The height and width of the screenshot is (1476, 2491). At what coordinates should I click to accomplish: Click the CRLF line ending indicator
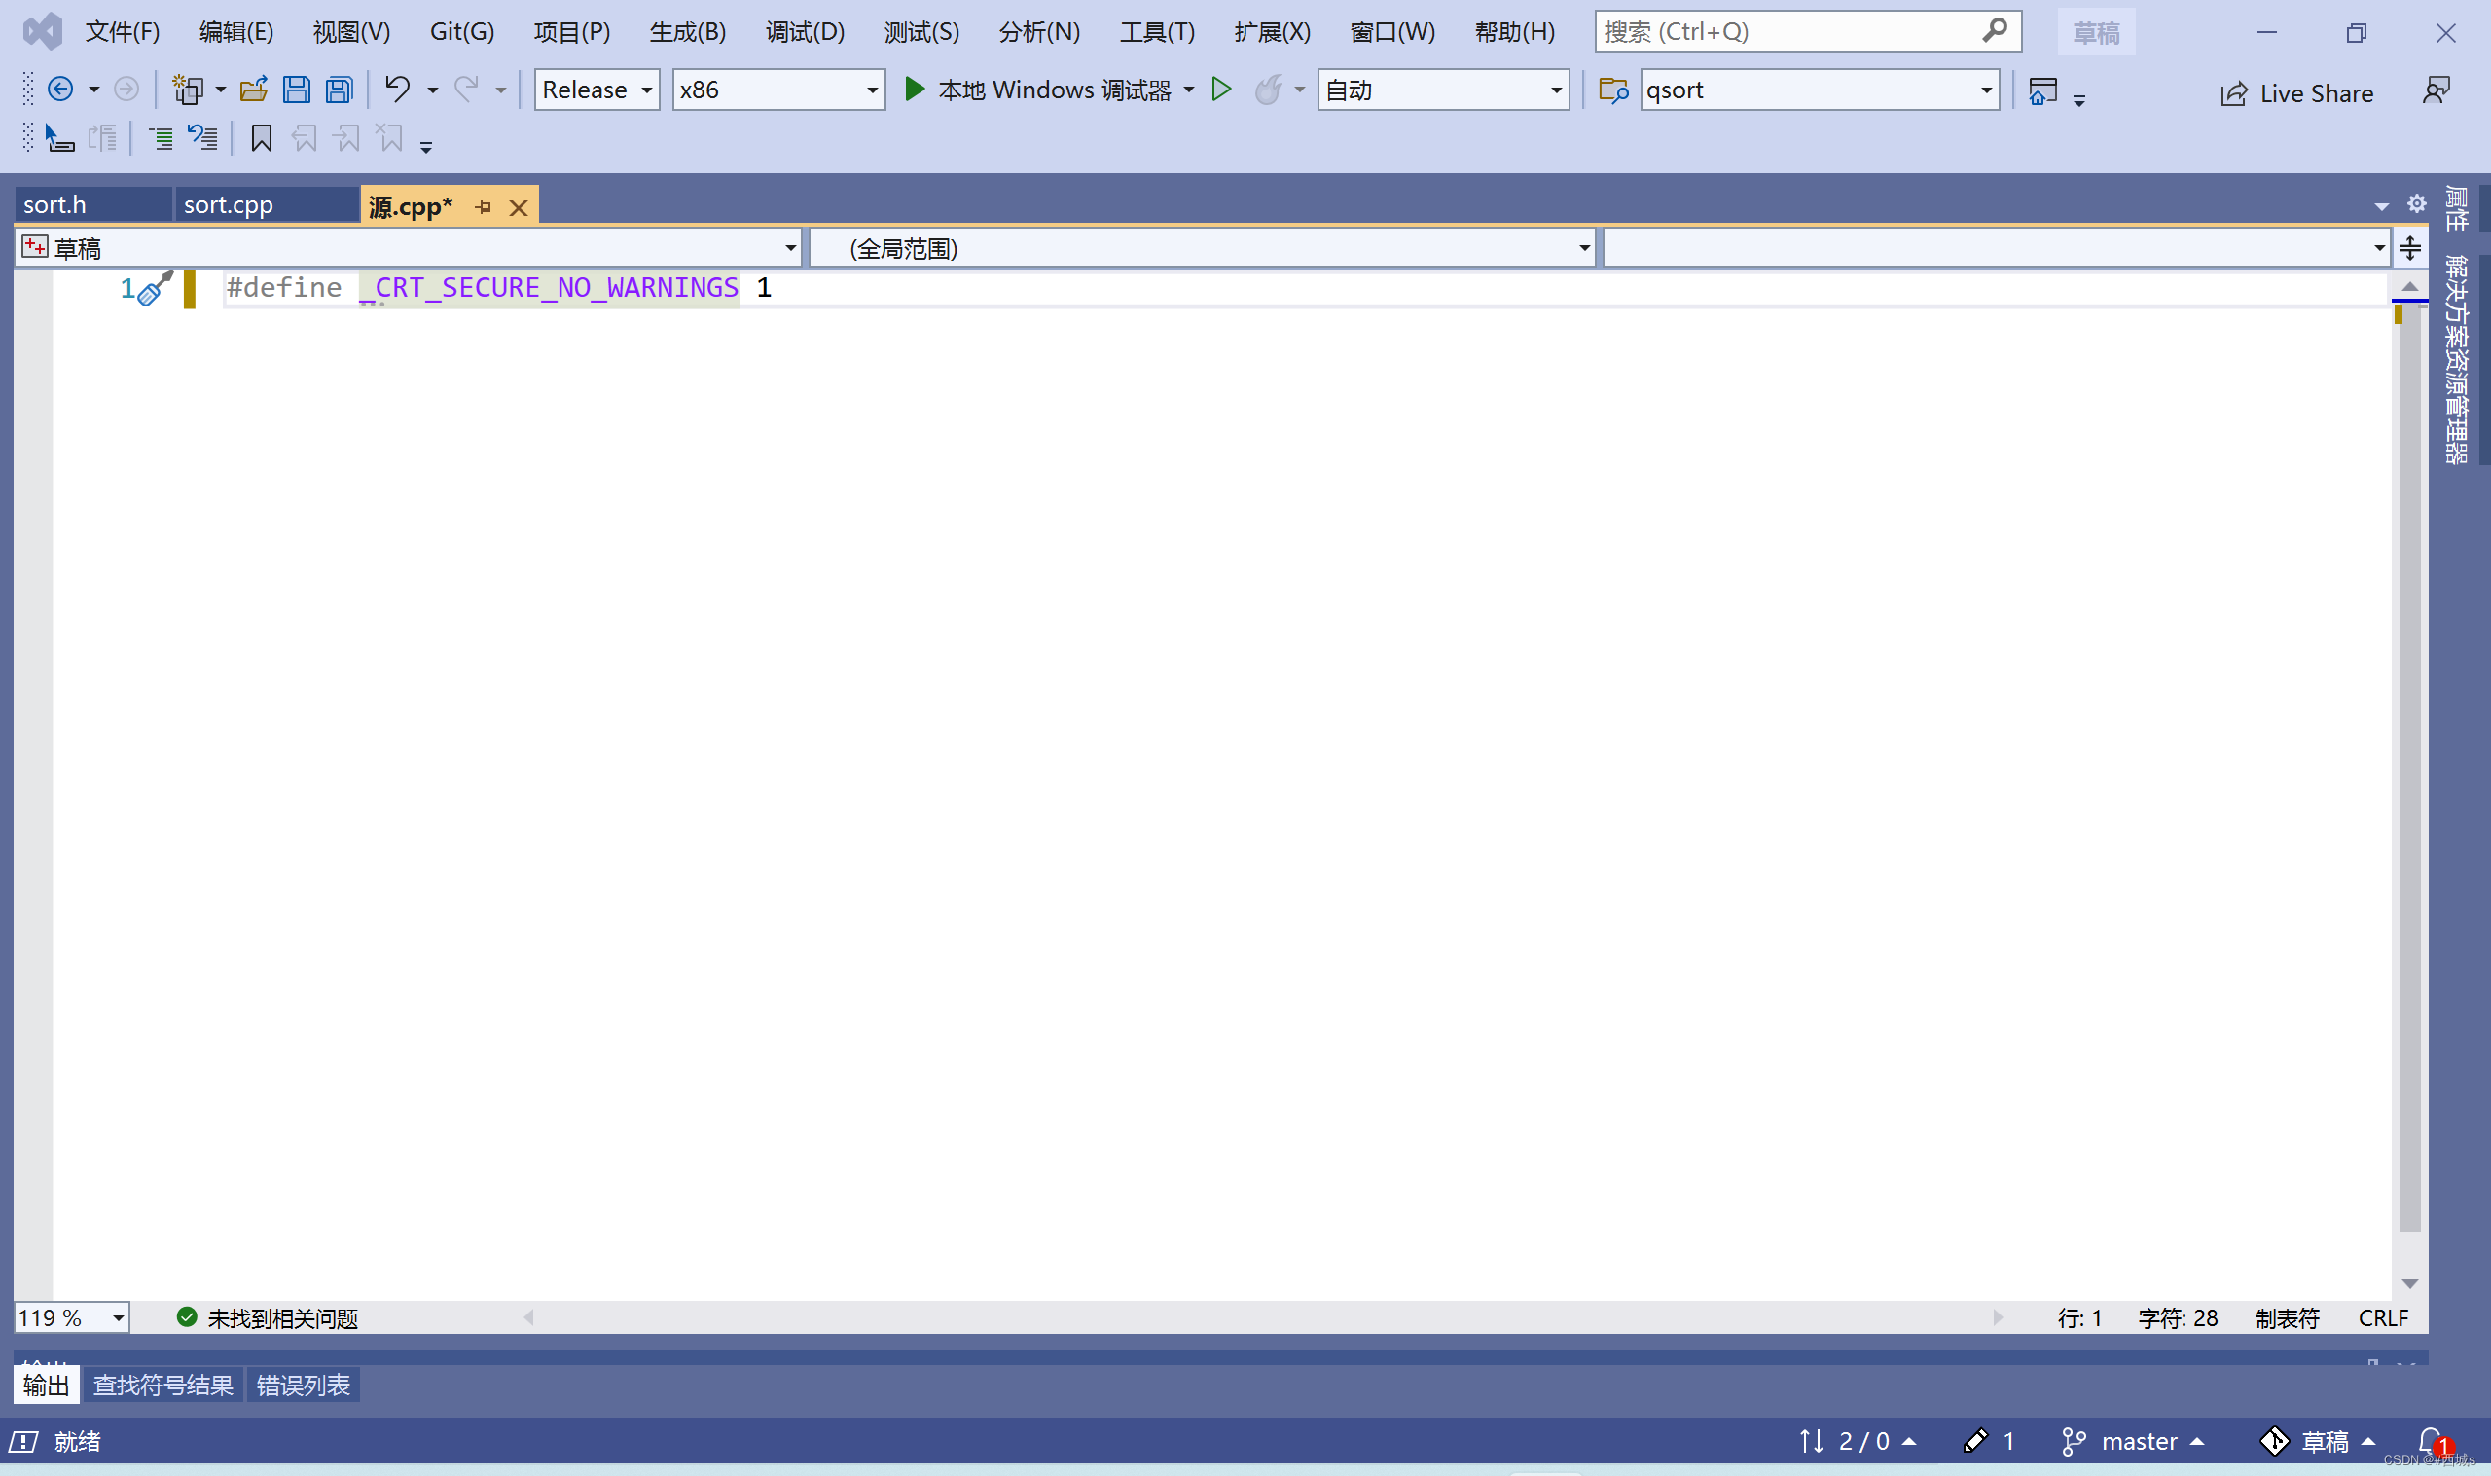click(x=2383, y=1317)
